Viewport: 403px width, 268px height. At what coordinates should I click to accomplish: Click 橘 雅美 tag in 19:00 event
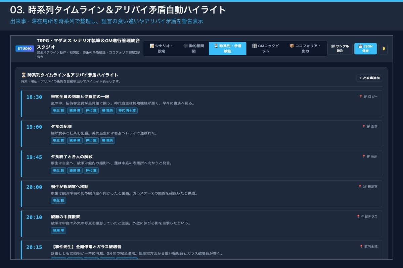point(107,140)
